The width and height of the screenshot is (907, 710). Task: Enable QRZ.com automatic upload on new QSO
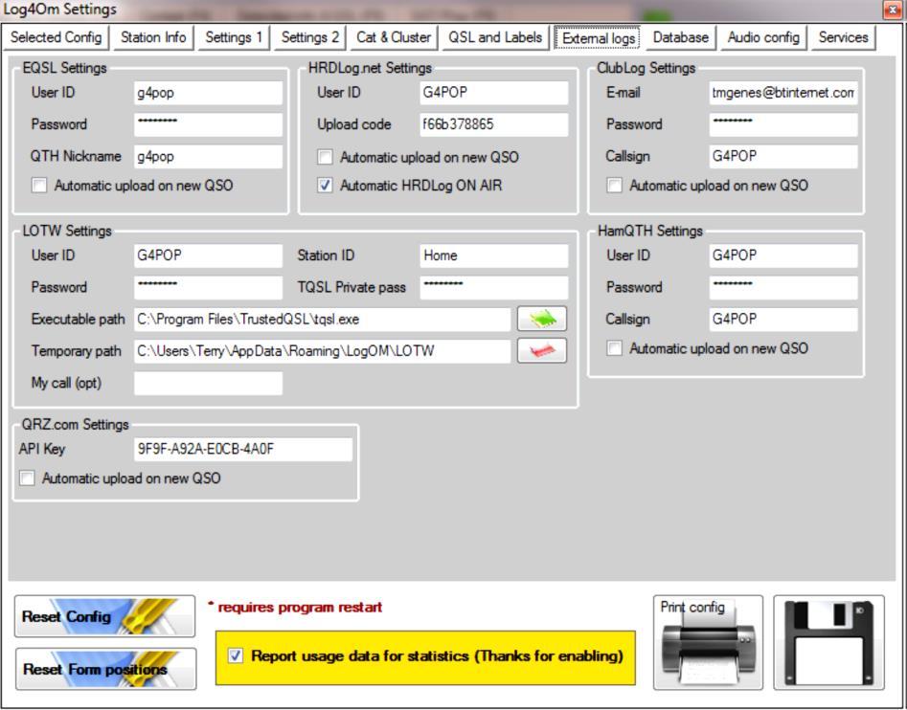click(x=27, y=478)
